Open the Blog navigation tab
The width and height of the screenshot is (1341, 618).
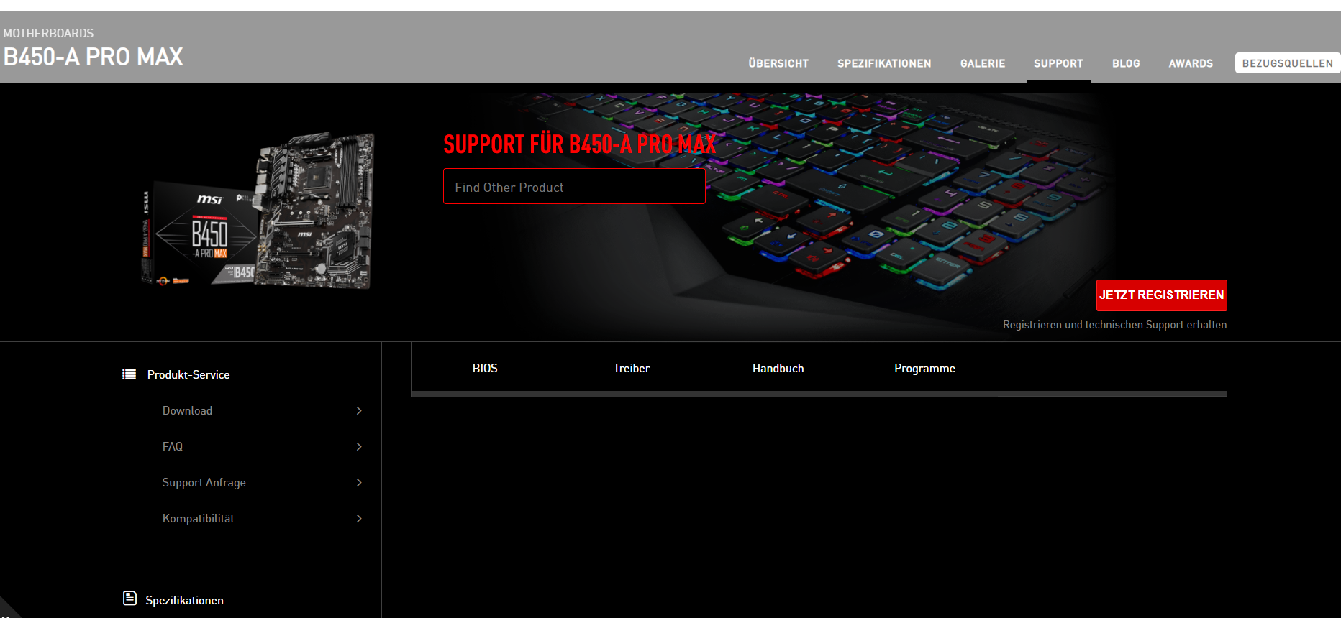pos(1126,63)
